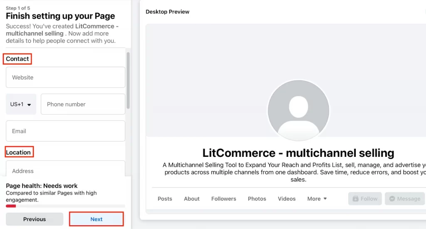This screenshot has height=229, width=426.
Task: Click the 'Location' section label
Action: pyautogui.click(x=18, y=152)
